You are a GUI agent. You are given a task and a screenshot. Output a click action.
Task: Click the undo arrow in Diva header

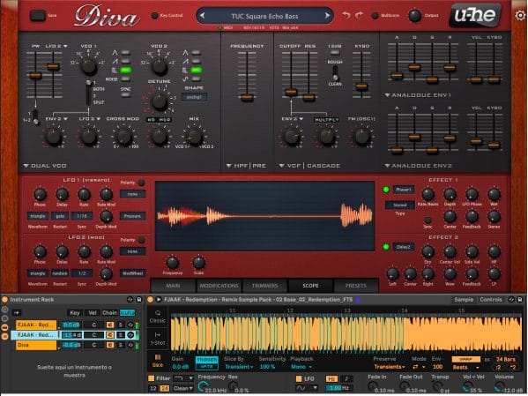pos(346,15)
